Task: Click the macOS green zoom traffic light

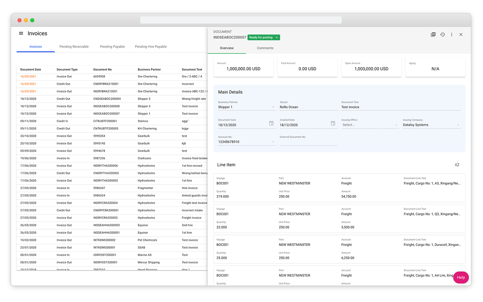Action: pyautogui.click(x=32, y=20)
